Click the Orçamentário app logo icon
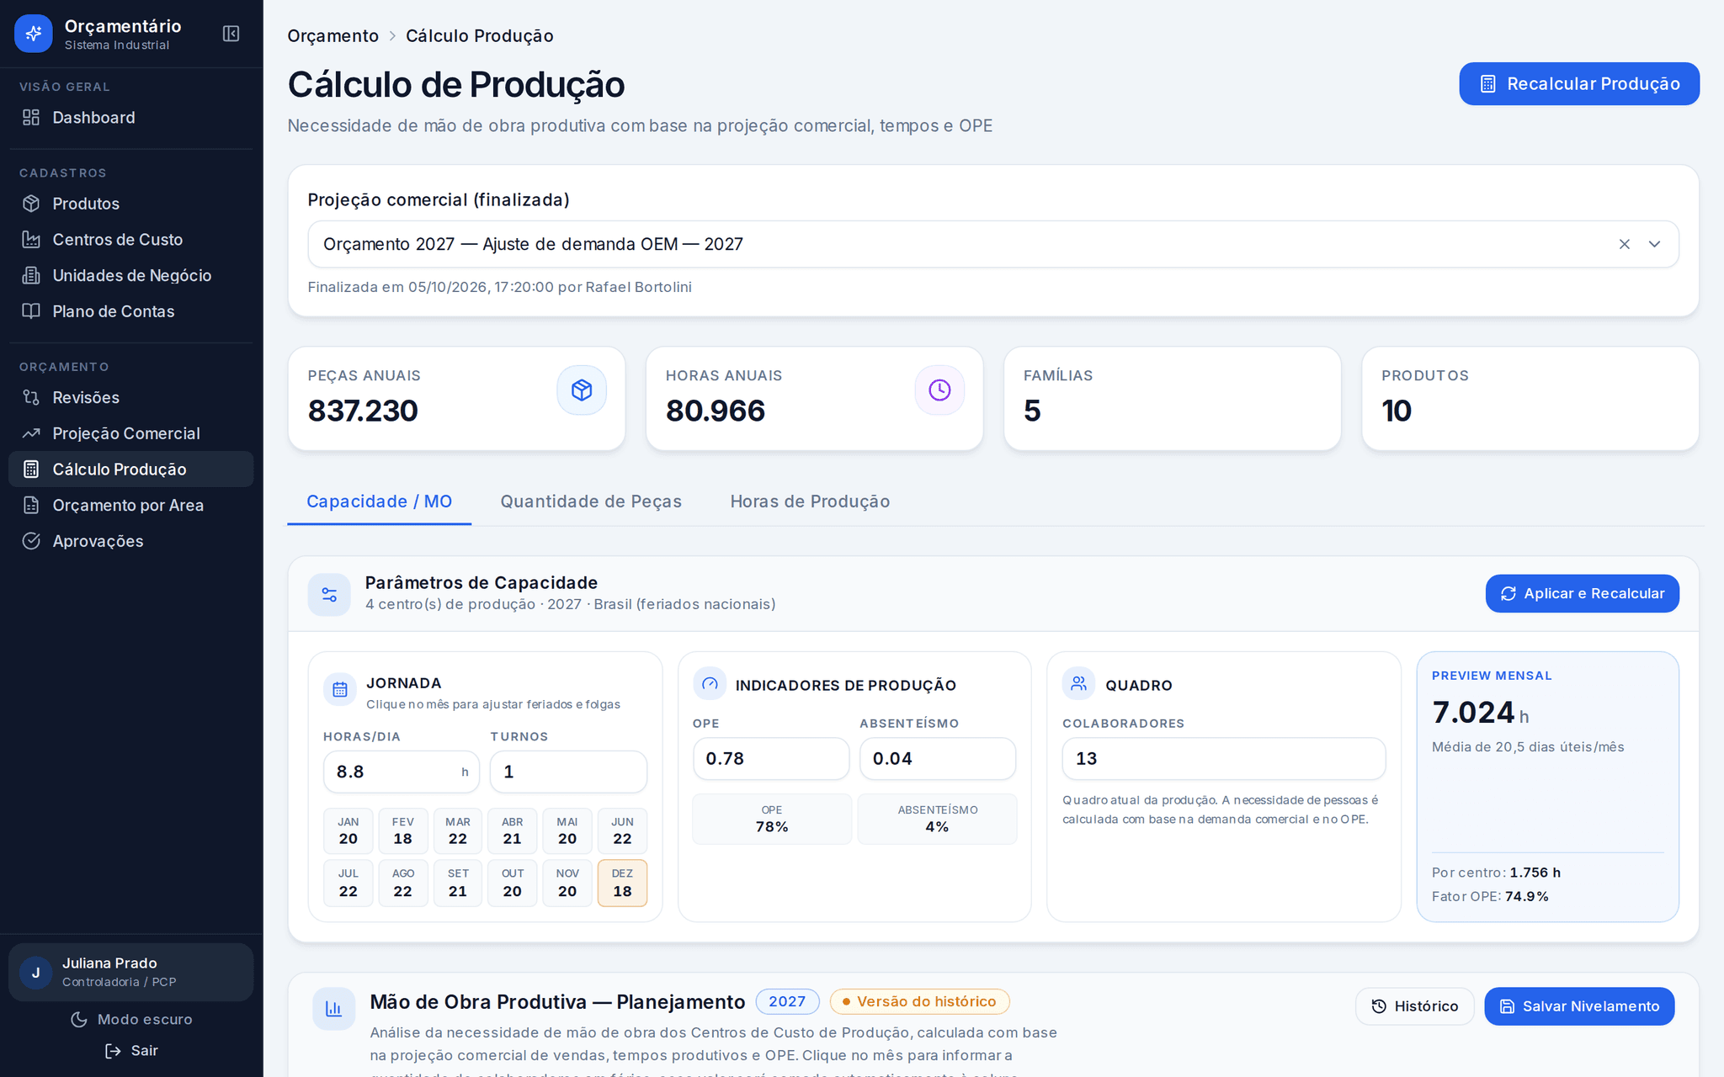1724x1077 pixels. tap(34, 34)
